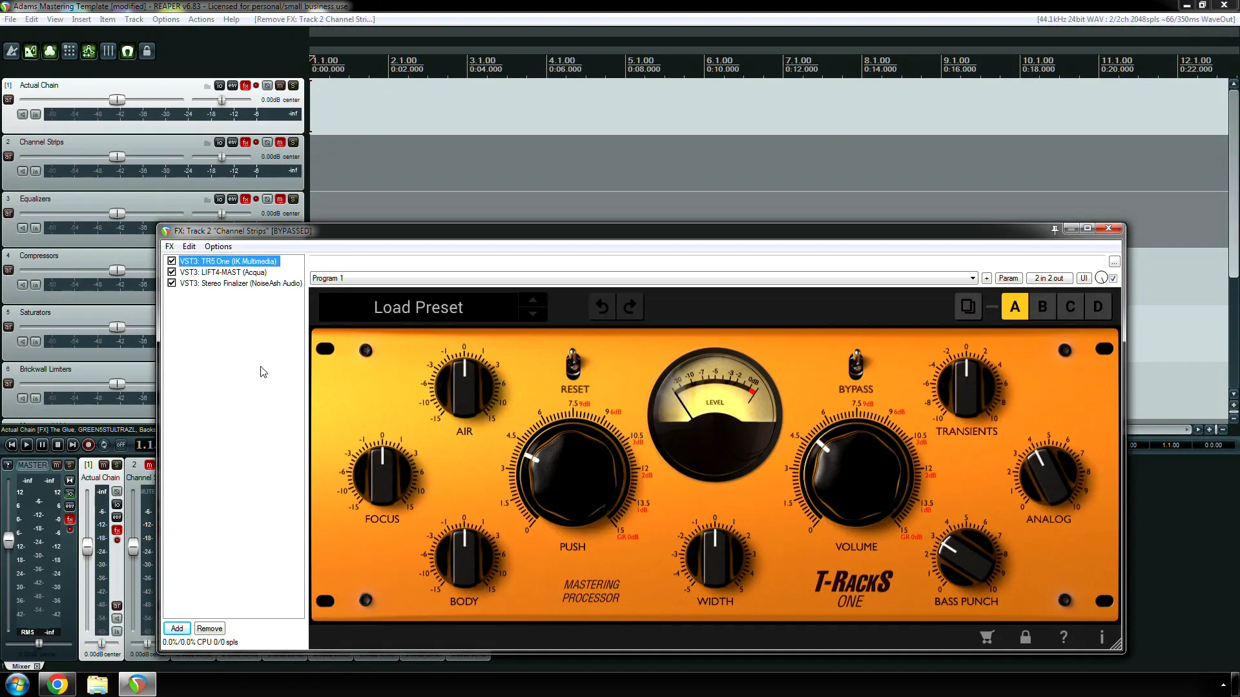Click Play in the transport bar
The width and height of the screenshot is (1240, 697).
click(26, 445)
